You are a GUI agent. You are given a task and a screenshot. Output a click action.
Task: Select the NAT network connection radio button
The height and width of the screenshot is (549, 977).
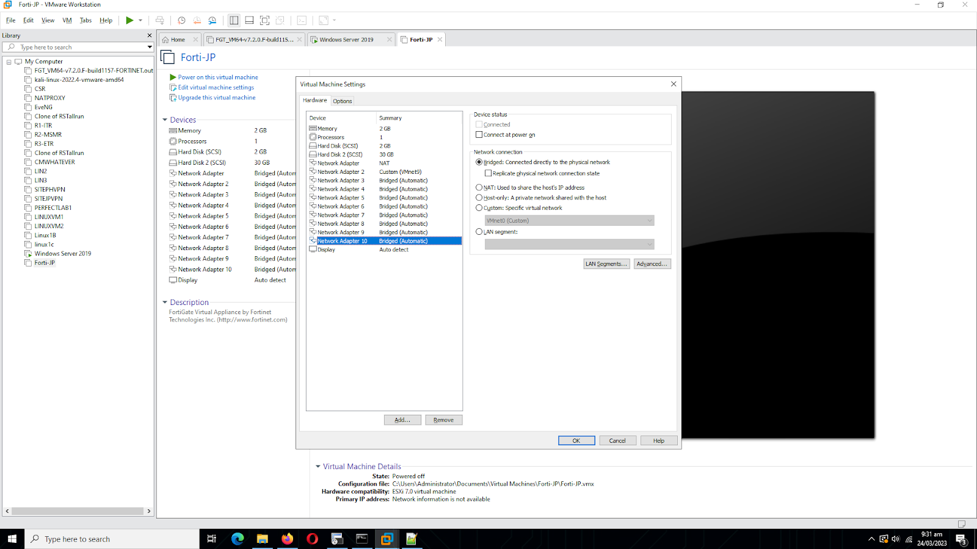[x=479, y=188]
